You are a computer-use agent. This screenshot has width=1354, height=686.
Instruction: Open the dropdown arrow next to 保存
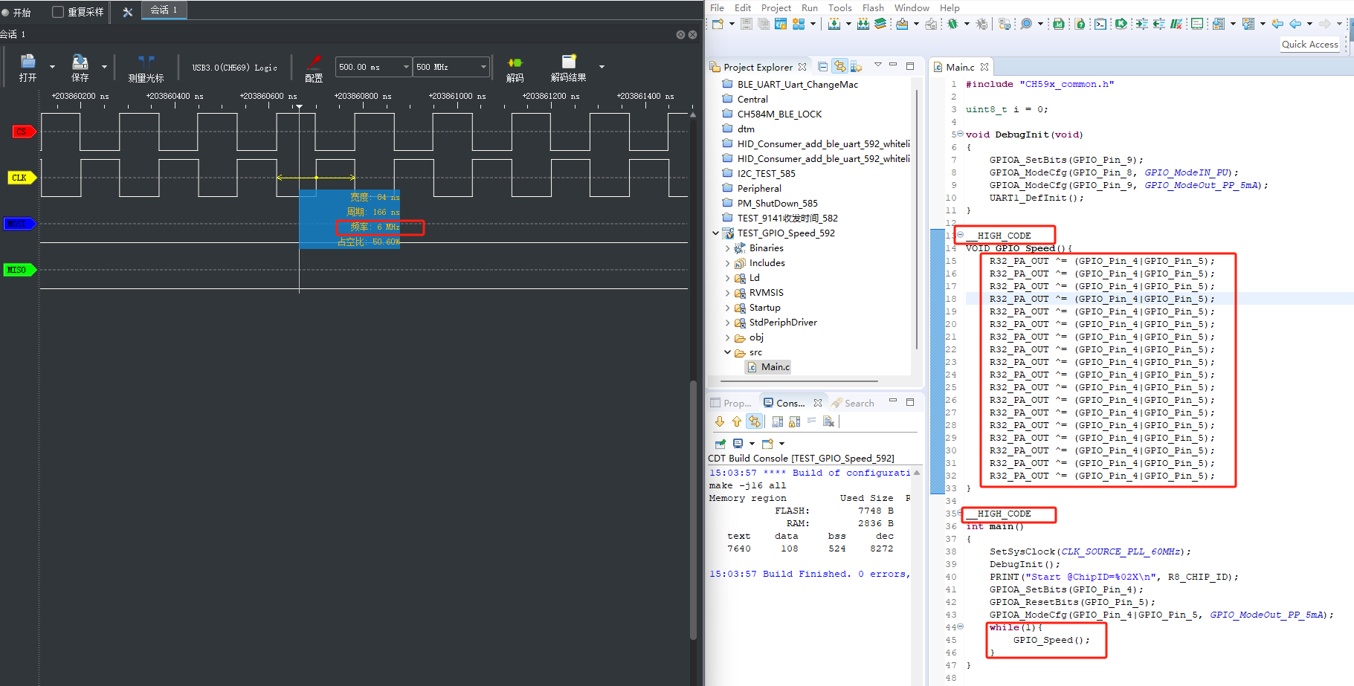(104, 67)
